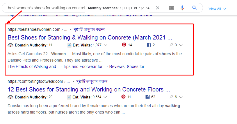Click Facebook icon in comfortingfootwear result

[x=148, y=97]
